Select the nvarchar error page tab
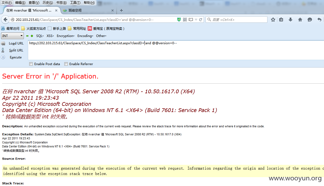 click(x=31, y=10)
